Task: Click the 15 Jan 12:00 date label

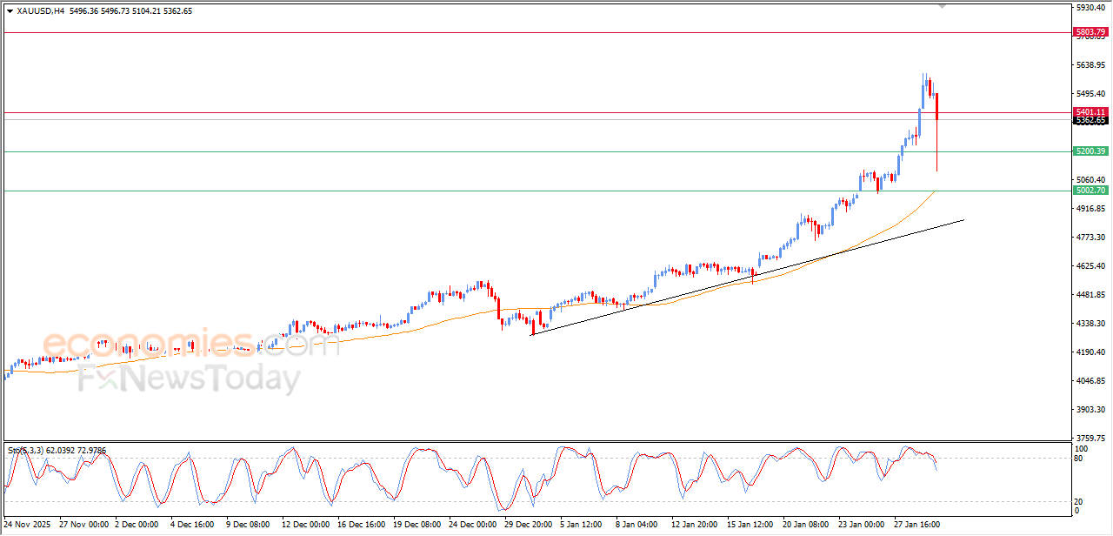Action: [x=750, y=525]
